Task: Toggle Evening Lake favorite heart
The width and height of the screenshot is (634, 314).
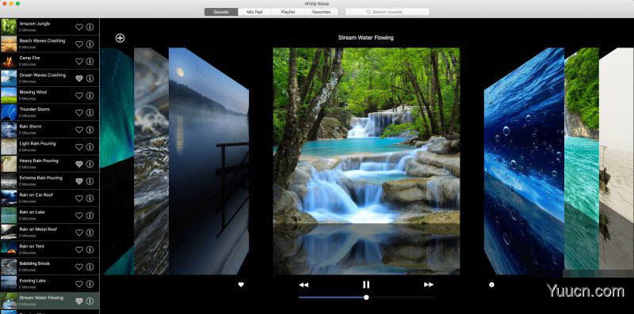Action: click(79, 284)
